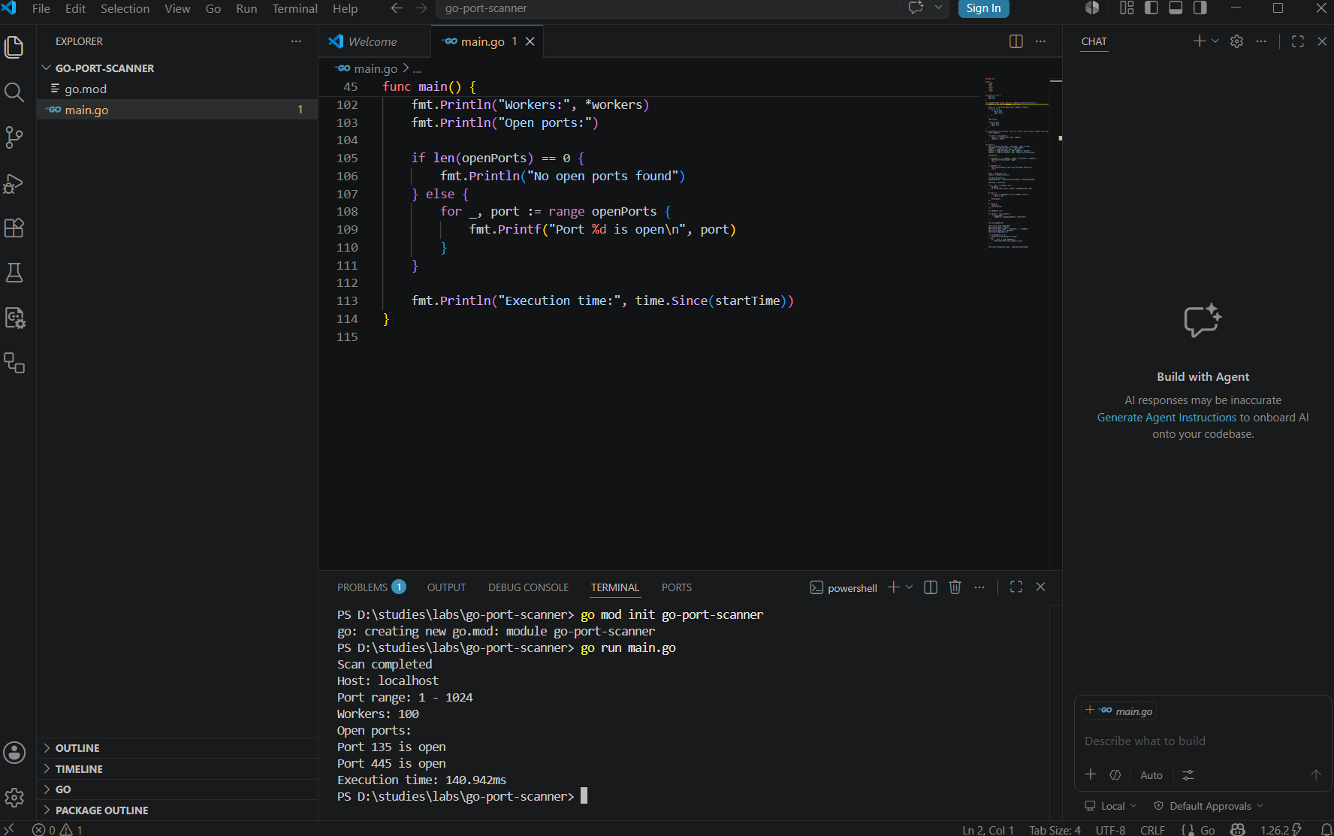Switch to the PROBLEMS panel tab
Image resolution: width=1334 pixels, height=836 pixels.
(x=371, y=587)
